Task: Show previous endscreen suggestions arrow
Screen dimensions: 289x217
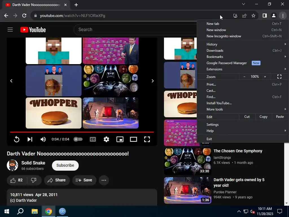Action: pyautogui.click(x=11, y=81)
